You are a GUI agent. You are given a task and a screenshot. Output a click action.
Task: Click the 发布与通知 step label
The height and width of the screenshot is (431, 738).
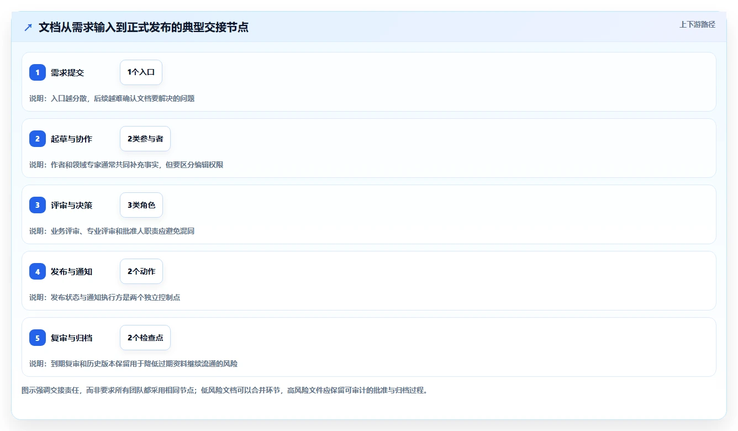(71, 271)
